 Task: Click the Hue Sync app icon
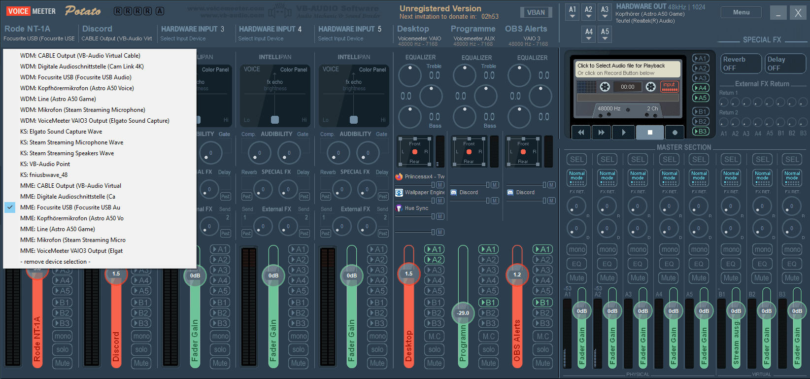coord(399,208)
